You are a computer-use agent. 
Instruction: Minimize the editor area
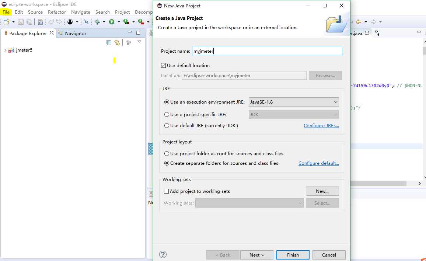coord(419,32)
